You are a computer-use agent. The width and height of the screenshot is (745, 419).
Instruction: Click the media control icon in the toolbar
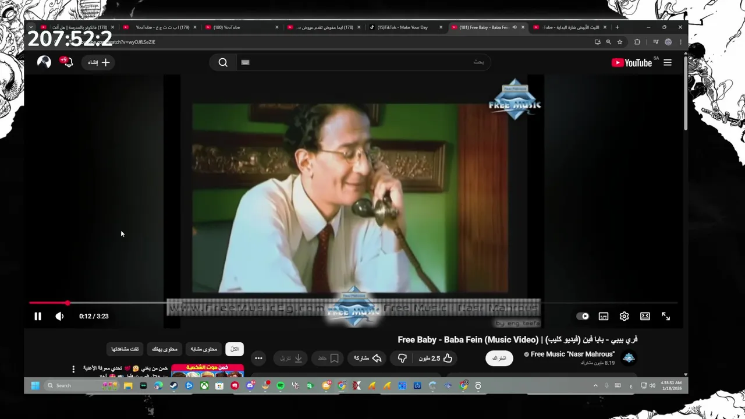click(655, 42)
